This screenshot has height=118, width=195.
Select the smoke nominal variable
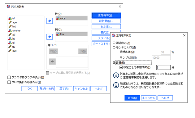[14, 30]
